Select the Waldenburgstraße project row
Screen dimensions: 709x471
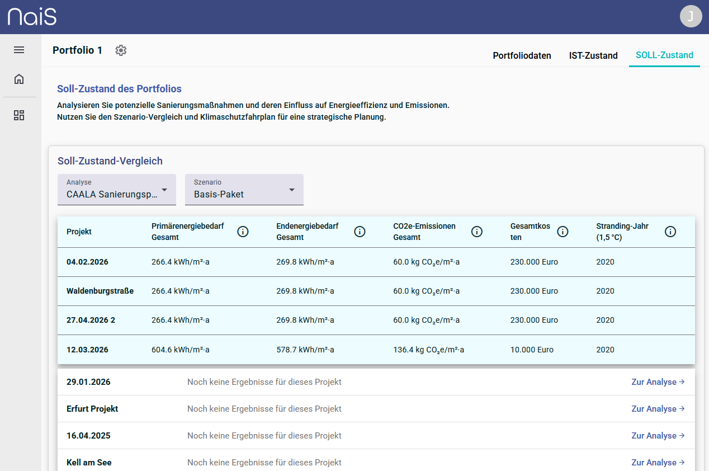(x=376, y=291)
